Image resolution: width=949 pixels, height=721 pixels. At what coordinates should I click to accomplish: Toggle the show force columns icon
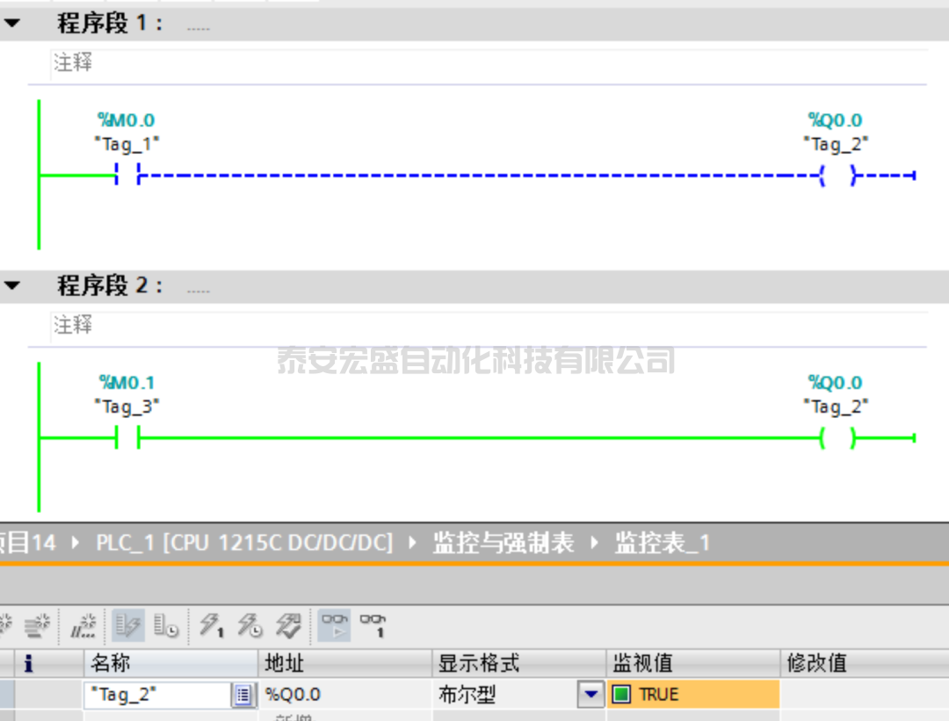127,626
